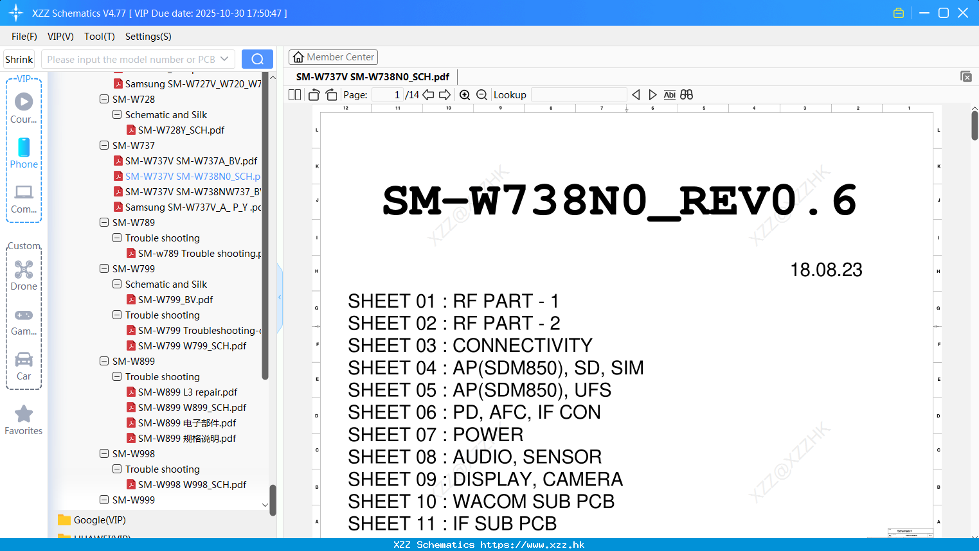This screenshot has width=979, height=551.
Task: Collapse the SM-W799 tree node
Action: [x=104, y=268]
